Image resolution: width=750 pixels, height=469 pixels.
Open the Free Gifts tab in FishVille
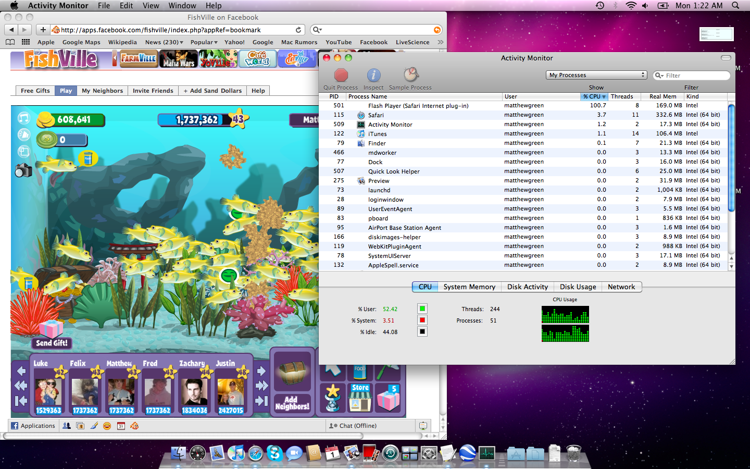pos(35,91)
